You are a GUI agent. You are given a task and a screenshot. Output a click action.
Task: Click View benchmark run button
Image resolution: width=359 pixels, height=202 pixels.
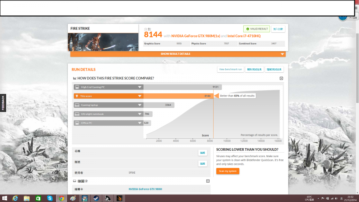click(230, 70)
